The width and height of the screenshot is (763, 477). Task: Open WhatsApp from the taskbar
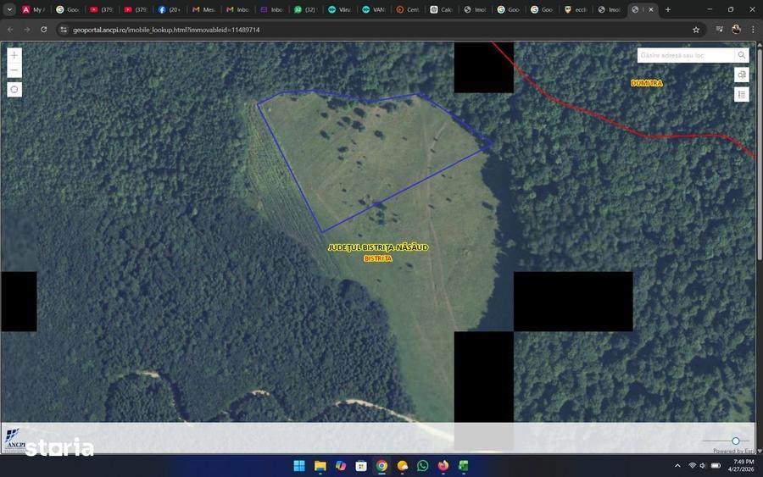pyautogui.click(x=423, y=466)
